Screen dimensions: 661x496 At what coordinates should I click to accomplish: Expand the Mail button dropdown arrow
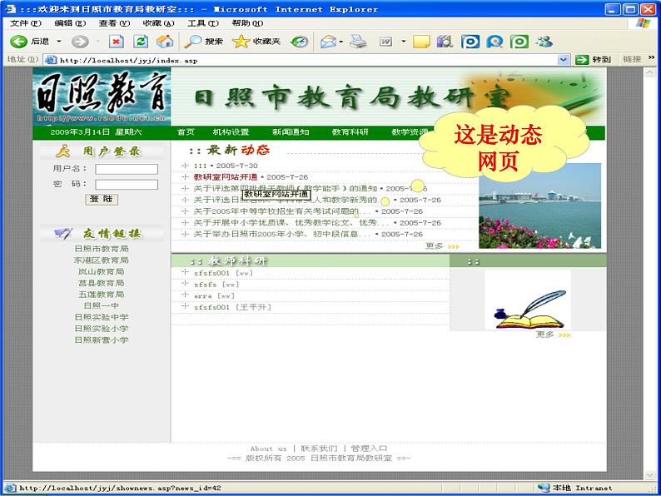tap(342, 42)
